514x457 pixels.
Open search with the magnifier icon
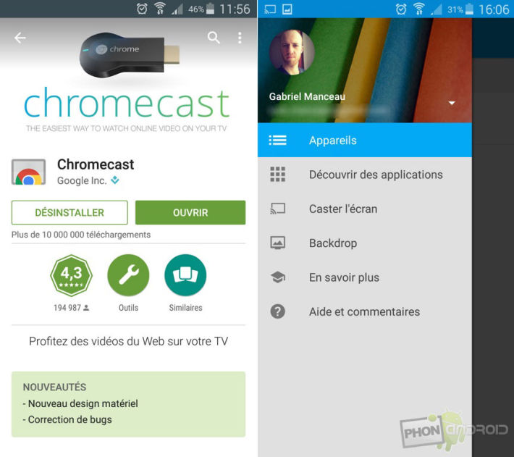[214, 38]
